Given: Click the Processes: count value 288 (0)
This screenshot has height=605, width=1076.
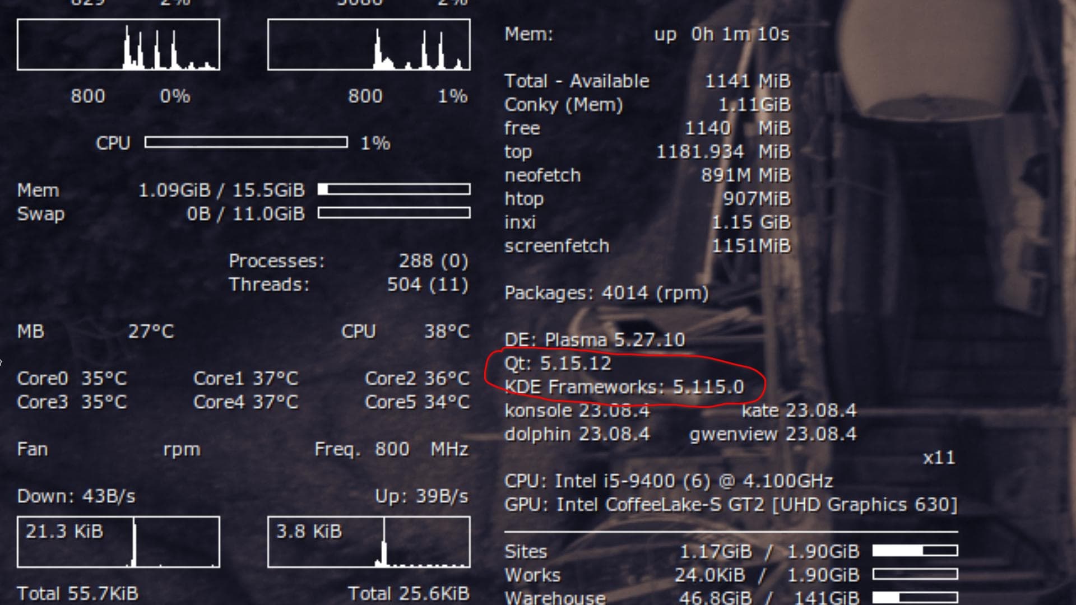Looking at the screenshot, I should pyautogui.click(x=433, y=260).
